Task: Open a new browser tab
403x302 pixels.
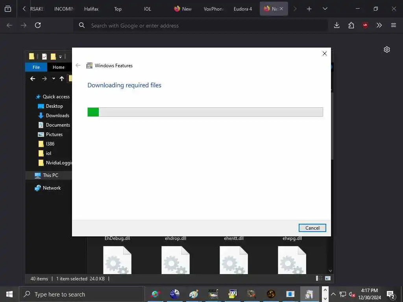Action: coord(309,9)
